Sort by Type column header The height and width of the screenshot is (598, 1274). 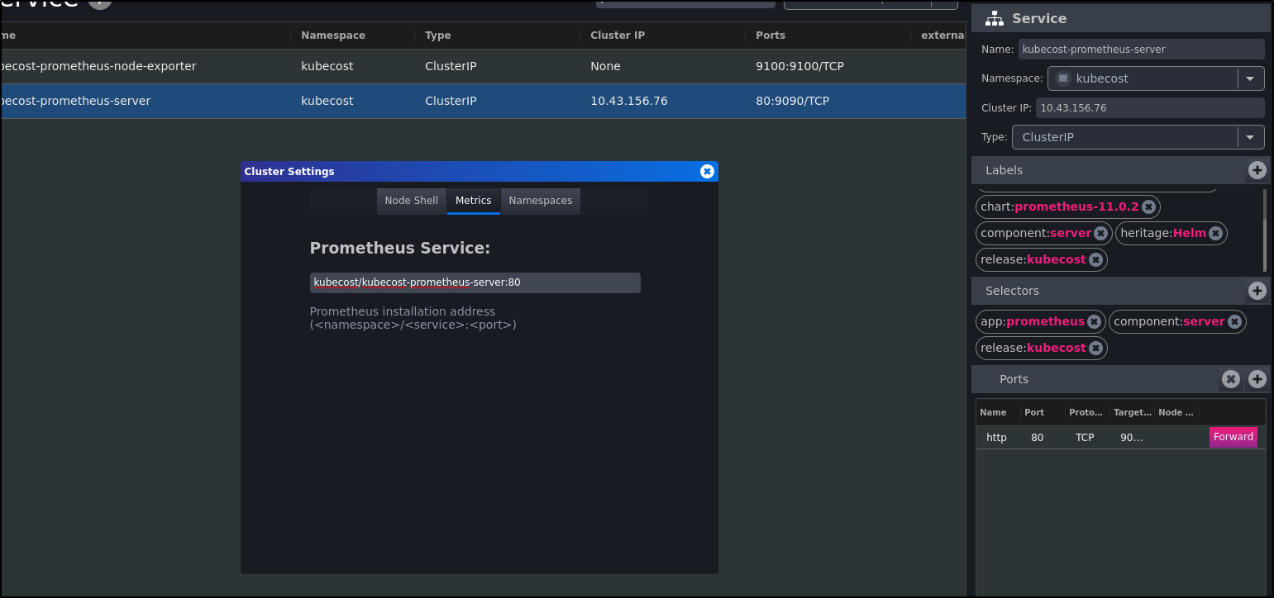438,36
